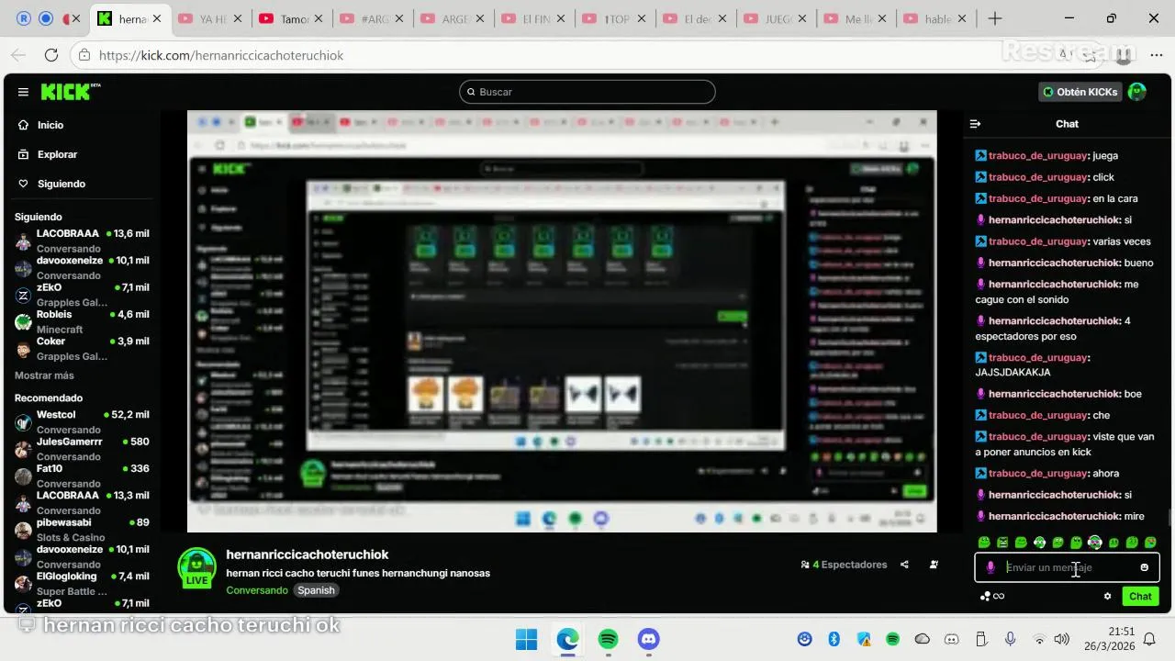Click the Spanish language tag
Screen dimensions: 1175x661
[316, 590]
